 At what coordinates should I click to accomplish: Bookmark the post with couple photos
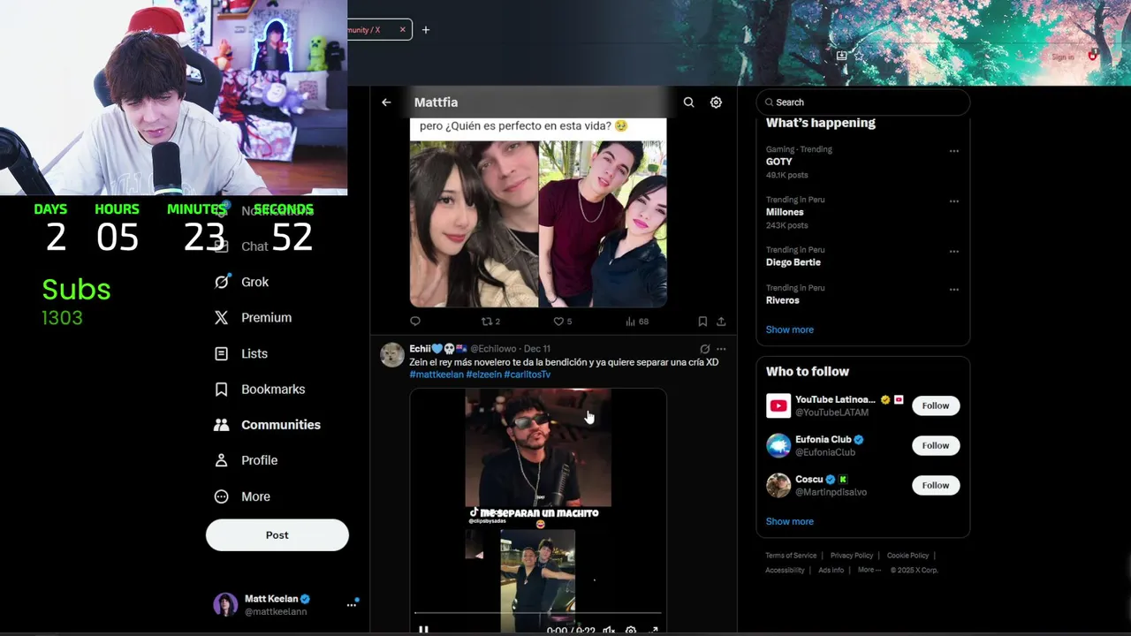(702, 322)
